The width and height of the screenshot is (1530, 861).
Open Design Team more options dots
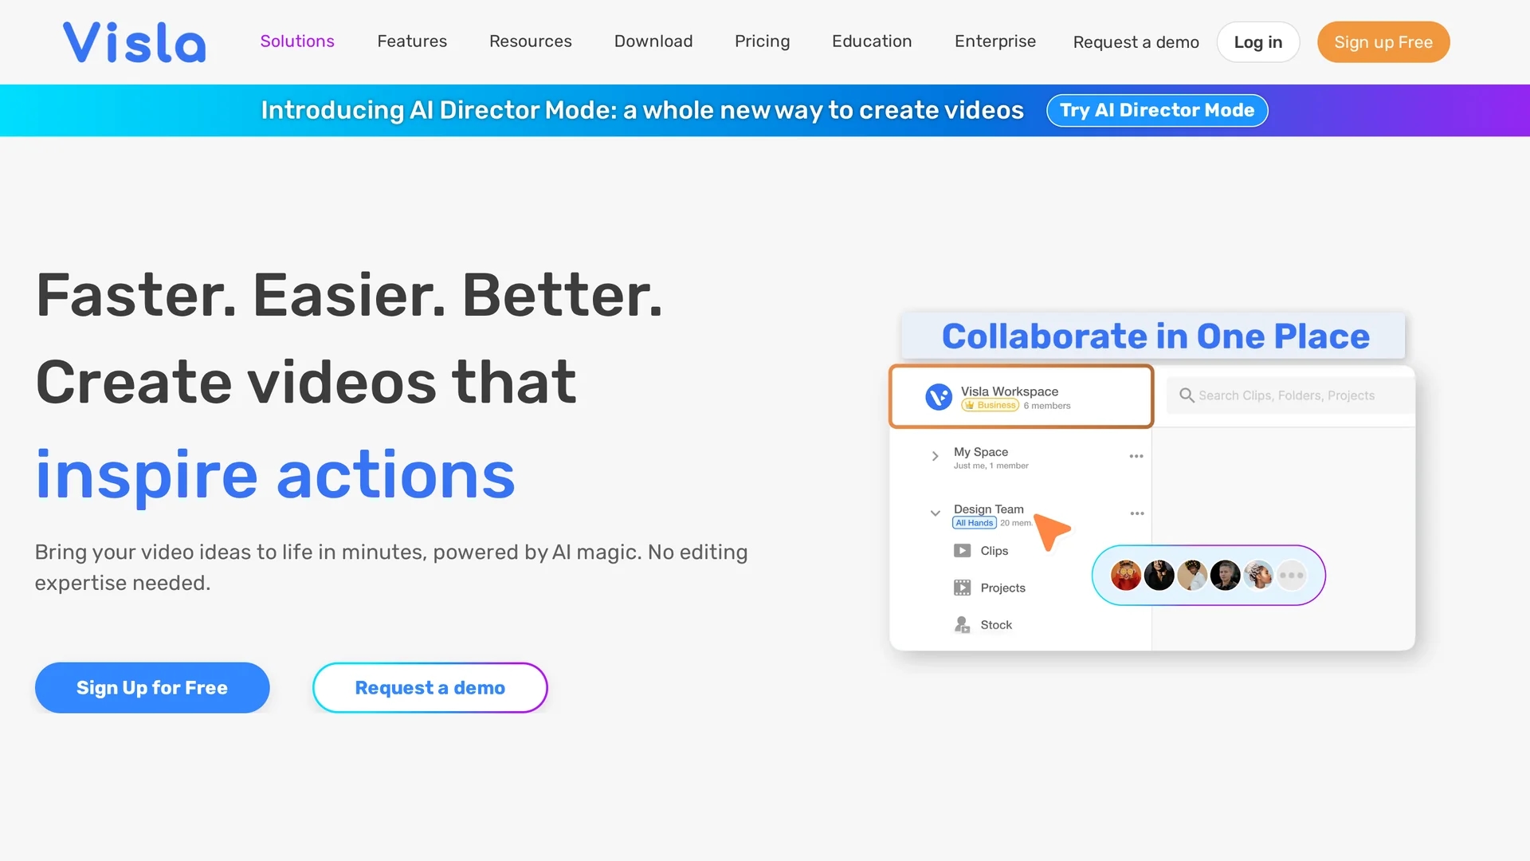[1137, 513]
